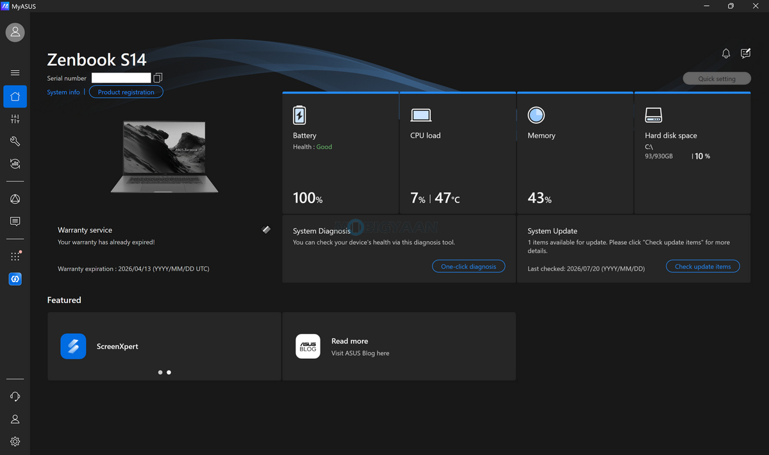
Task: Click the masked serial number field
Action: coord(121,78)
